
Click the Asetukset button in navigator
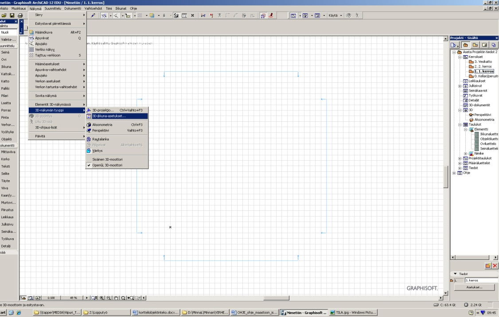pos(474,287)
